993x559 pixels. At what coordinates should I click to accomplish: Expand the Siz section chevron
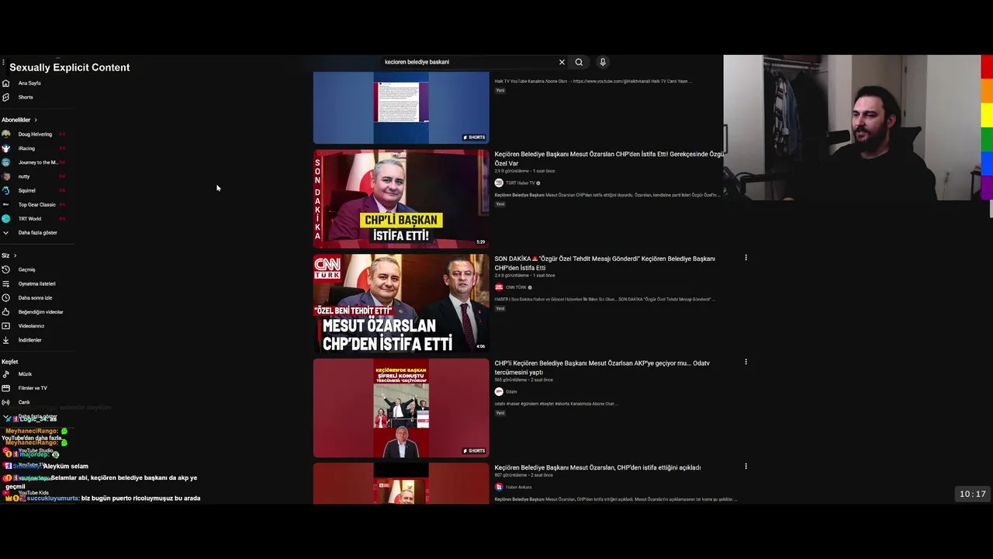tap(15, 255)
